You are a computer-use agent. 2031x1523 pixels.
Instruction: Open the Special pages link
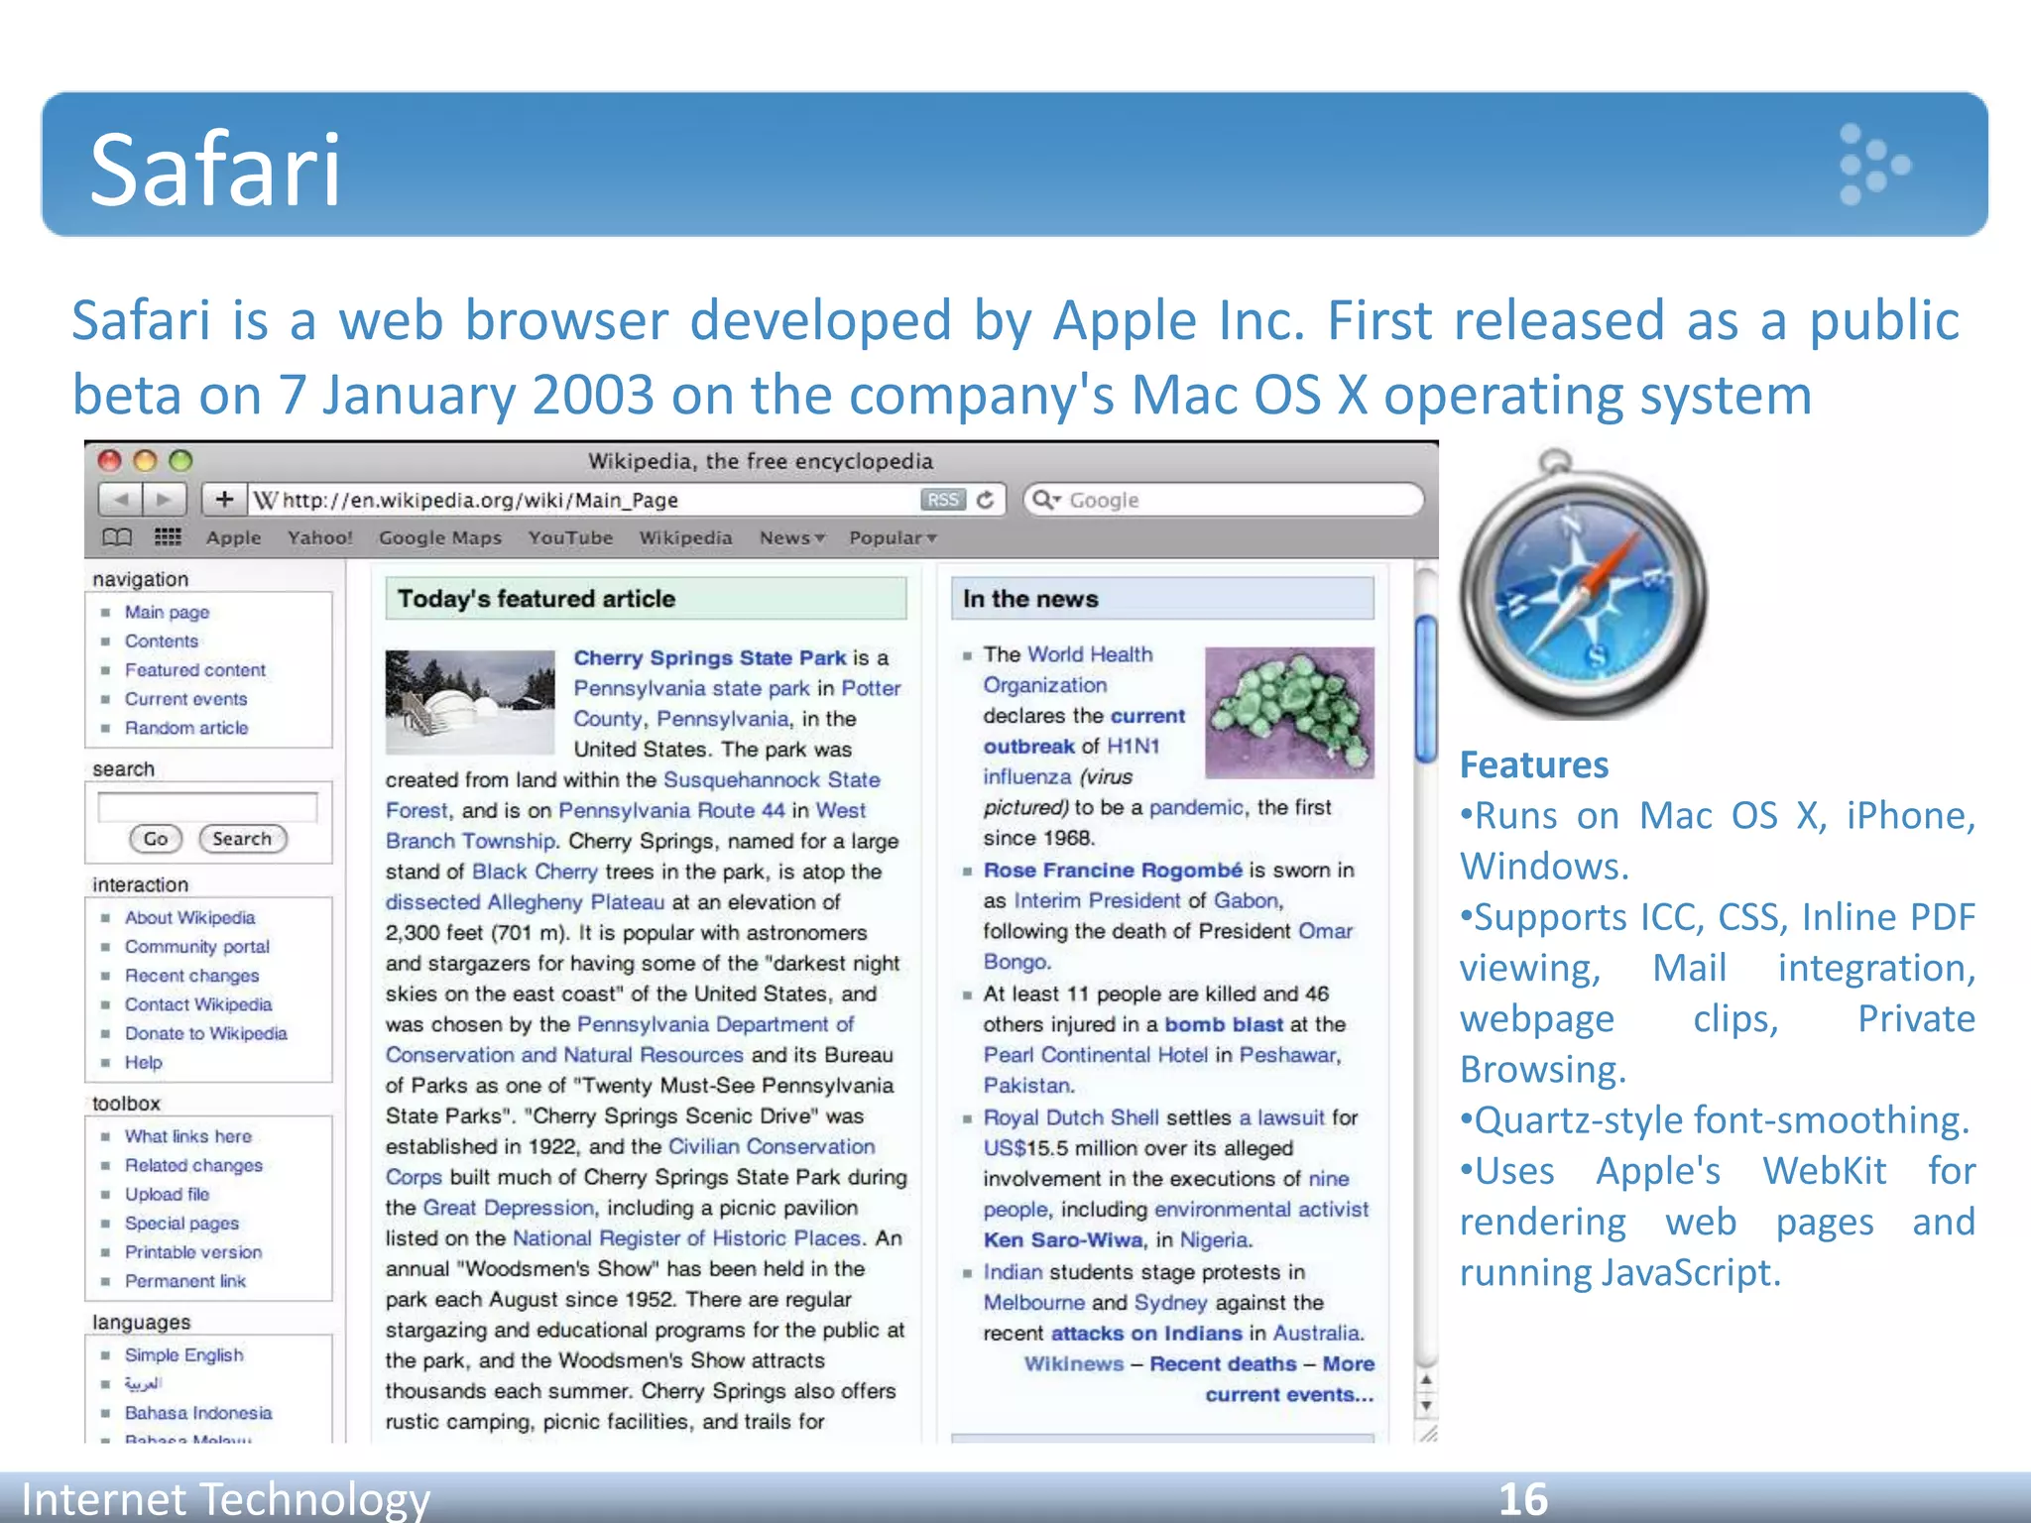click(181, 1223)
